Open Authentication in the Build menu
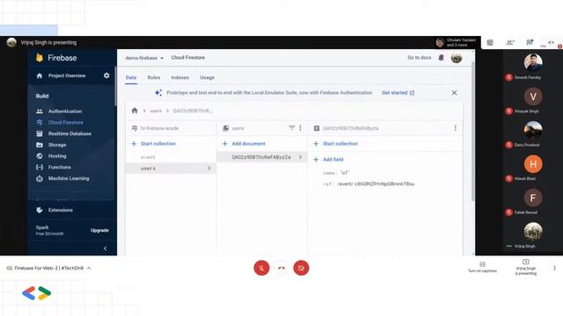This screenshot has height=316, width=563. (65, 111)
